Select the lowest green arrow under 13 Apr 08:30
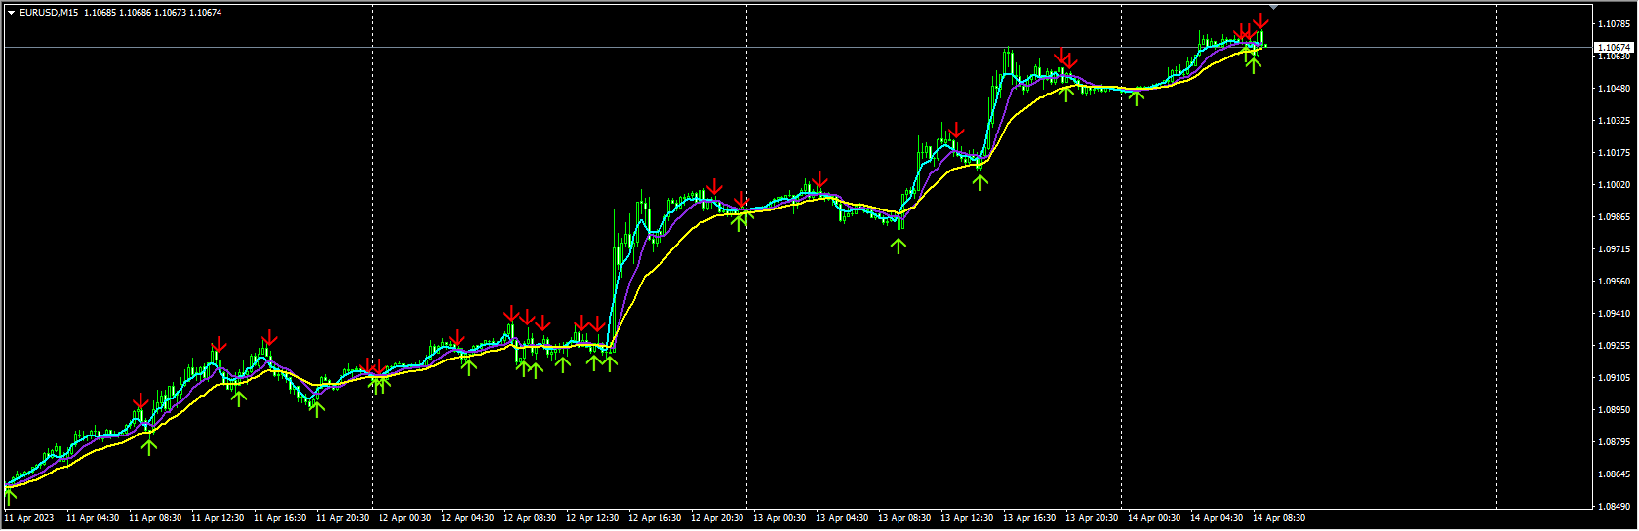This screenshot has height=531, width=1639. coord(899,245)
